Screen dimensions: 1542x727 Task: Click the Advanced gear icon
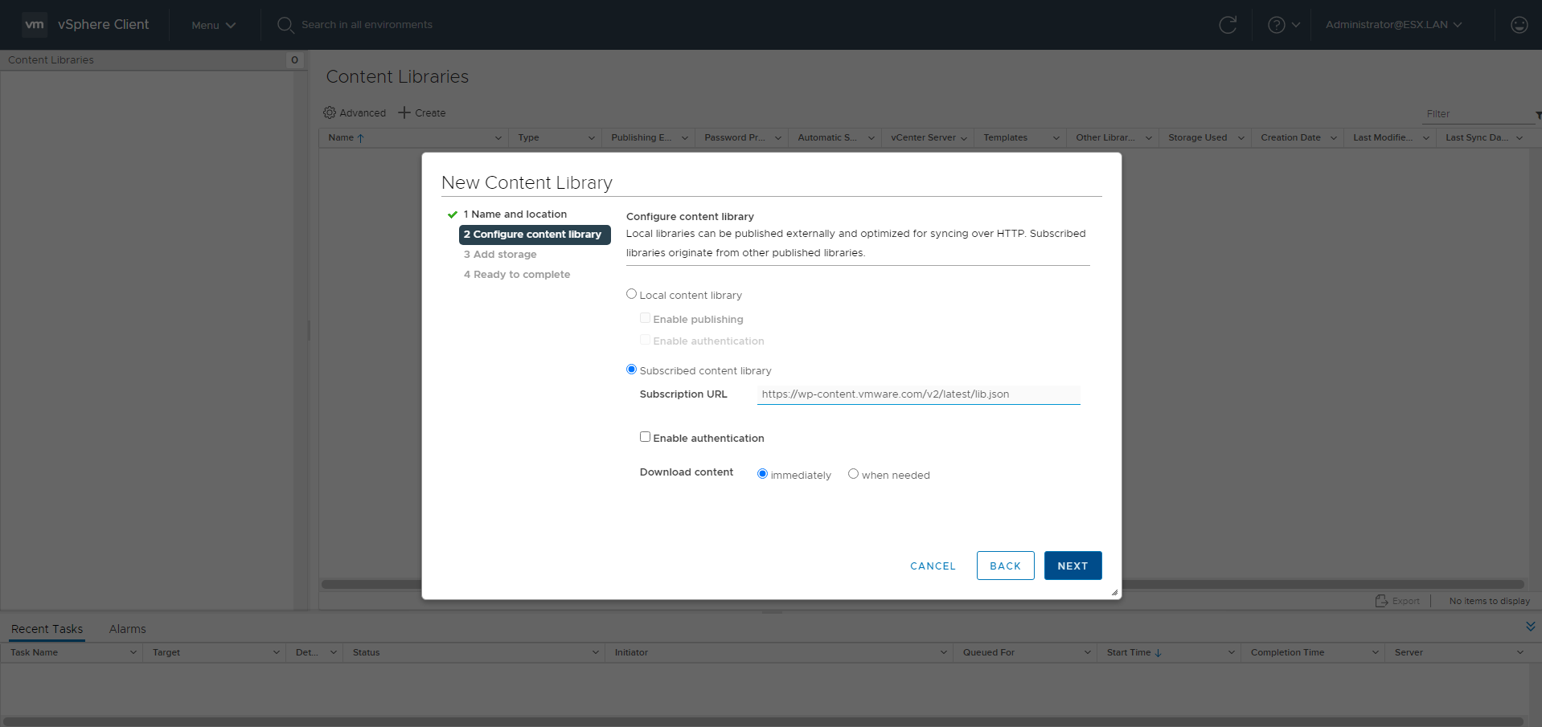coord(330,112)
